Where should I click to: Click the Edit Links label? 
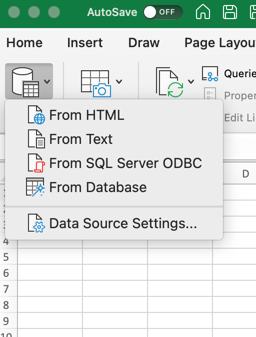240,118
